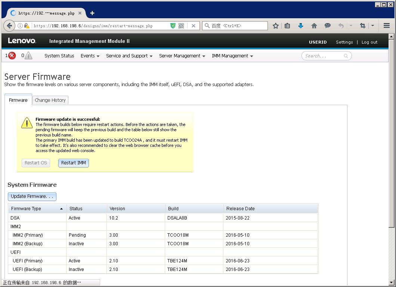
Task: Click the gray warning triangle status icon
Action: [28, 56]
